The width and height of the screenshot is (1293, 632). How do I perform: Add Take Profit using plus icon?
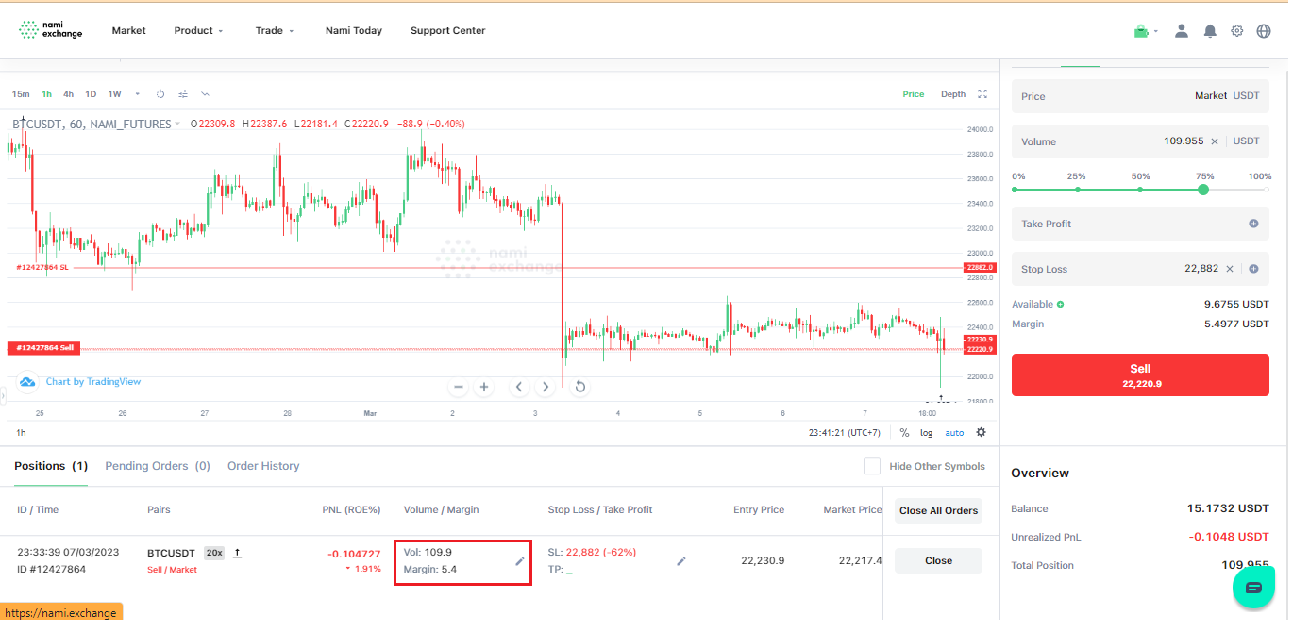[1253, 224]
